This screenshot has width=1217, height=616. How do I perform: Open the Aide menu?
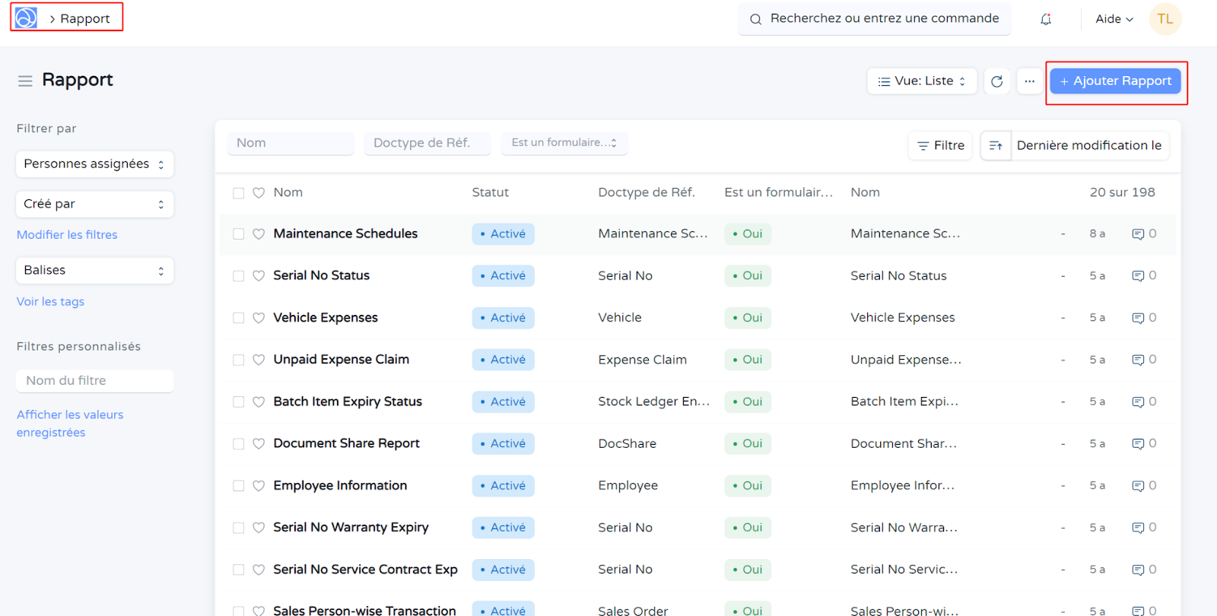(1114, 19)
